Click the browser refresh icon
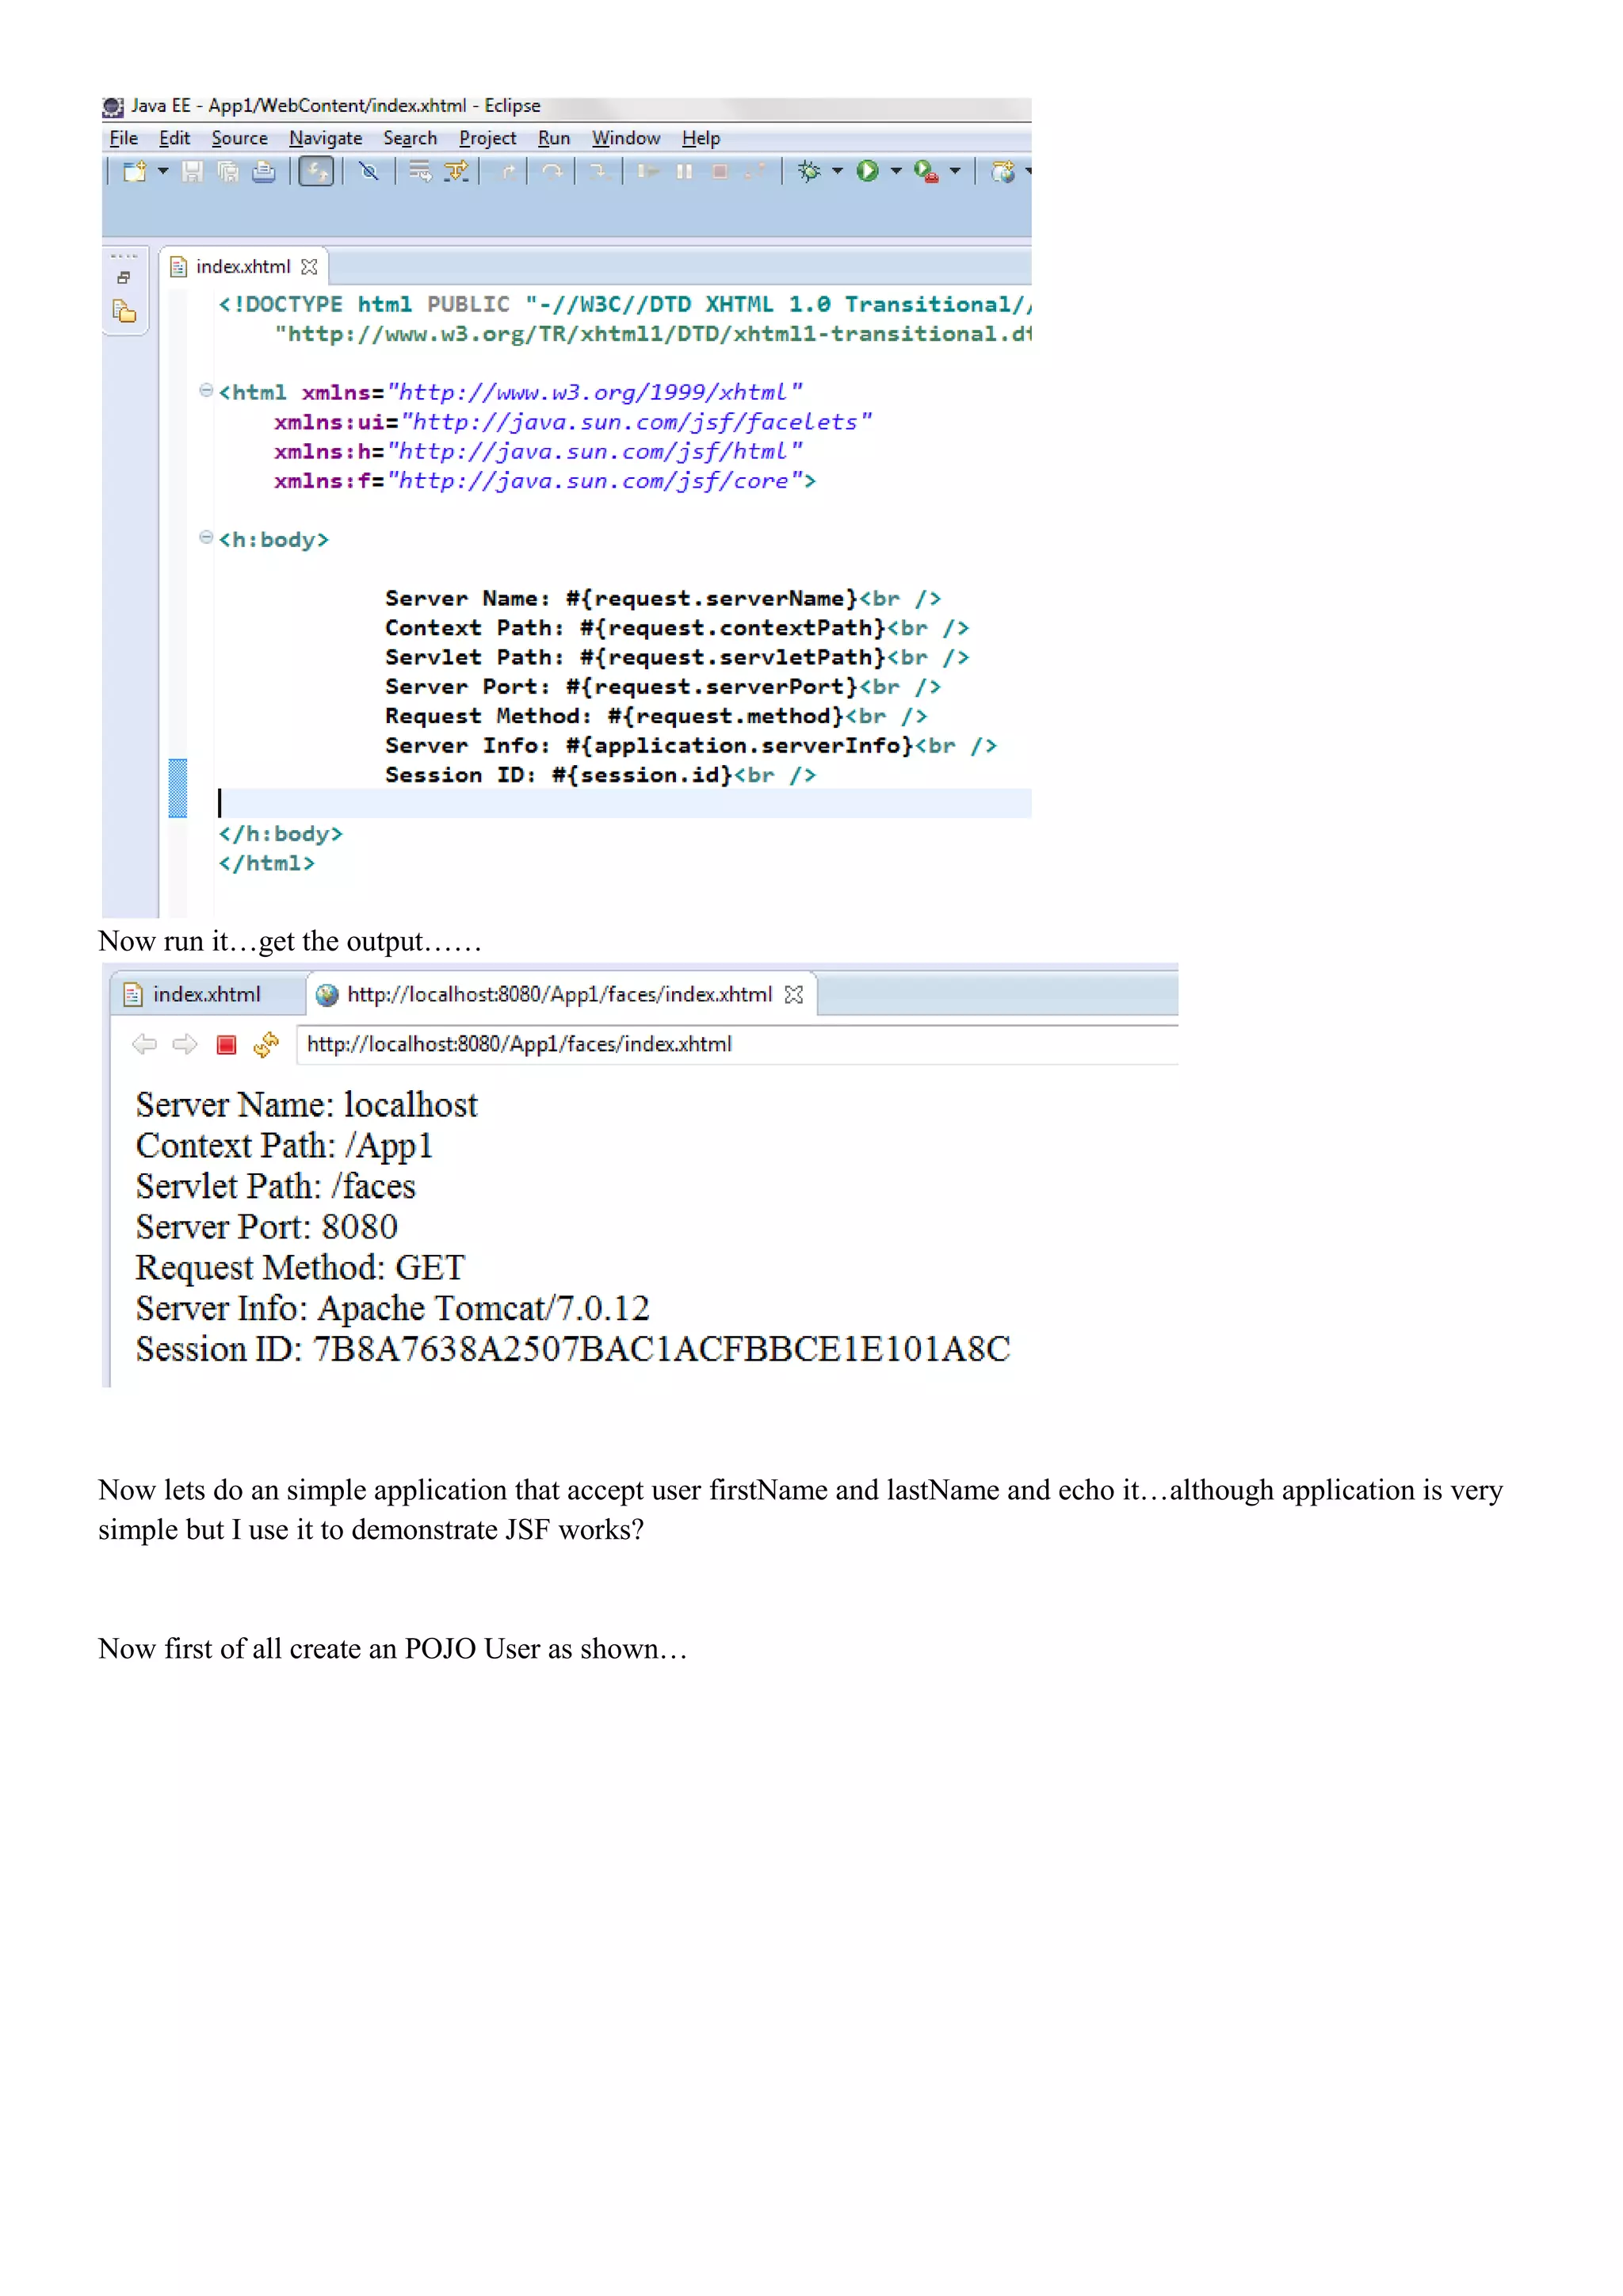1623x2296 pixels. coord(265,1045)
